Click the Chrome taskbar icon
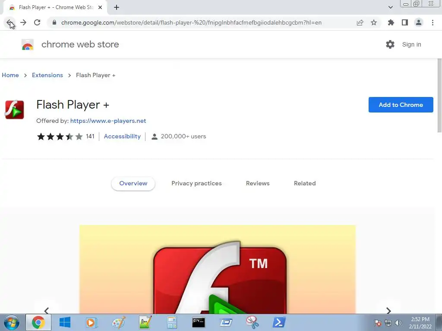The image size is (442, 331). pyautogui.click(x=38, y=322)
